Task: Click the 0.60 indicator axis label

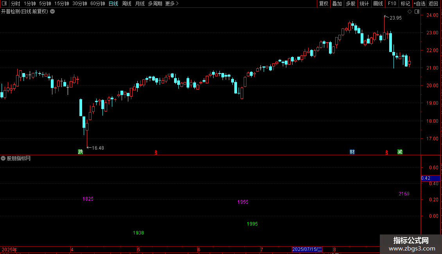Action: pyautogui.click(x=433, y=168)
